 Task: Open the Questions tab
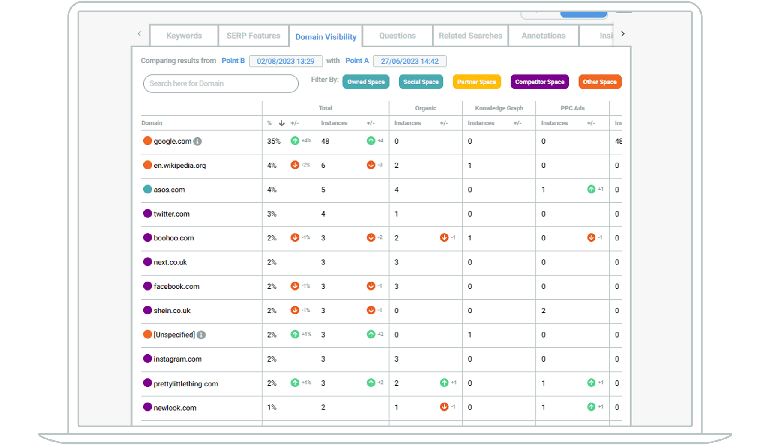[397, 36]
